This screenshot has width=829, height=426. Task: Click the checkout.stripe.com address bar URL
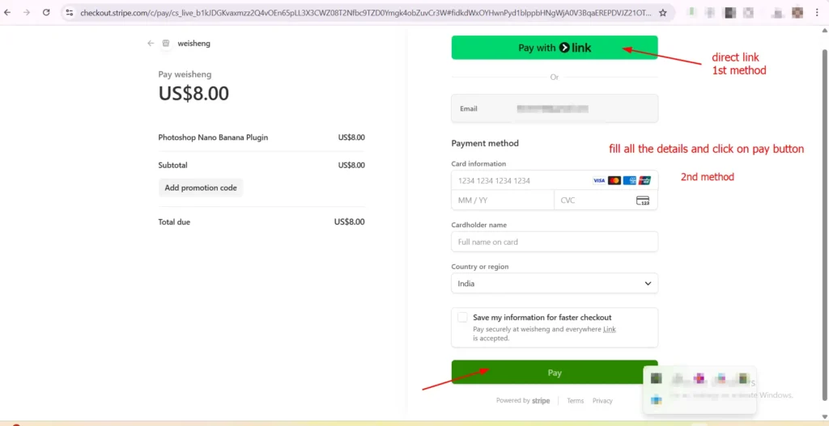[366, 13]
